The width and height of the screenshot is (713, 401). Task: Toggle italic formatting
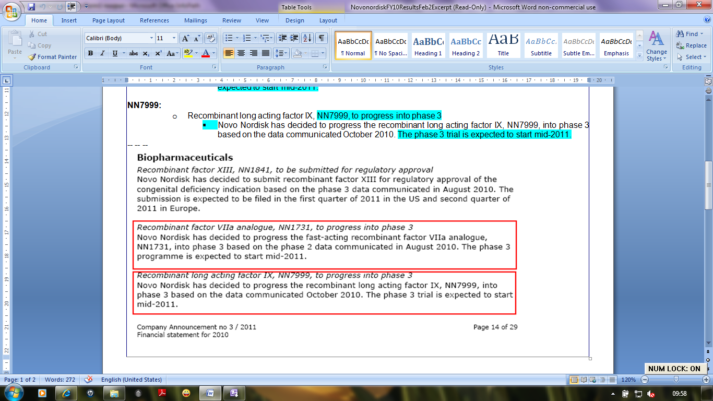[102, 53]
